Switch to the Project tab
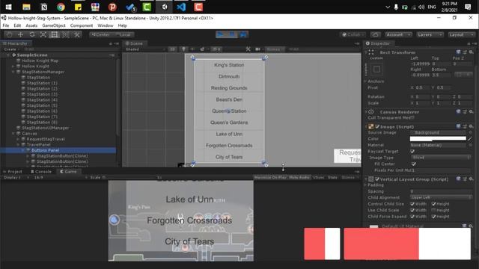The image size is (479, 269). click(13, 172)
